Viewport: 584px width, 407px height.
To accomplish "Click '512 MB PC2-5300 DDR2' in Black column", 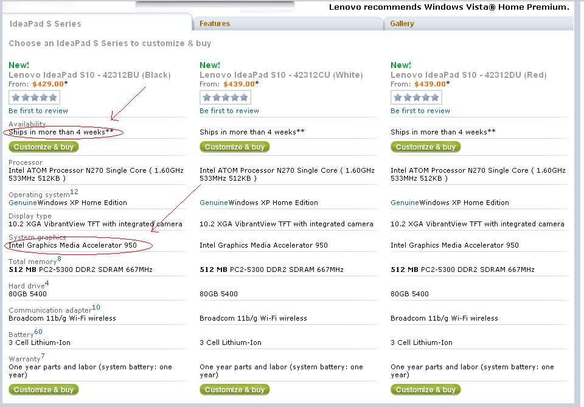I will point(80,270).
